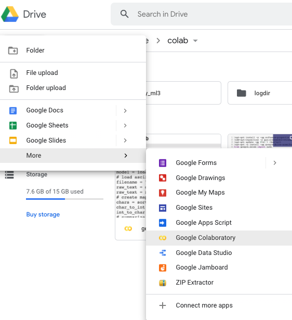Click the File upload icon

click(x=14, y=74)
